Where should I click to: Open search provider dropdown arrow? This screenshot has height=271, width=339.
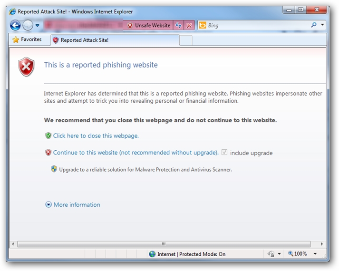322,25
